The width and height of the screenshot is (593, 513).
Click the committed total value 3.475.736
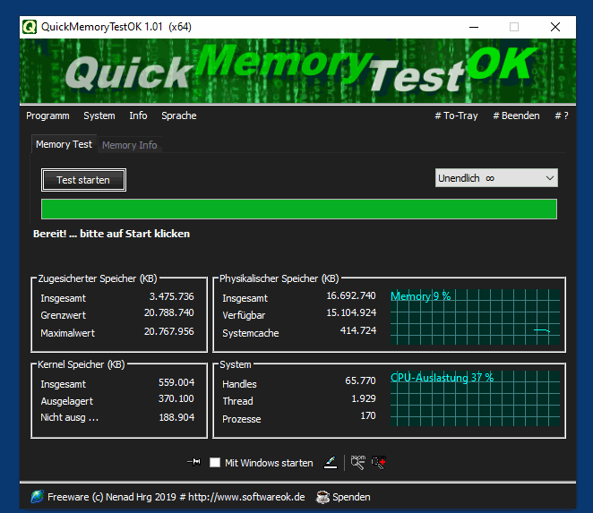point(171,296)
